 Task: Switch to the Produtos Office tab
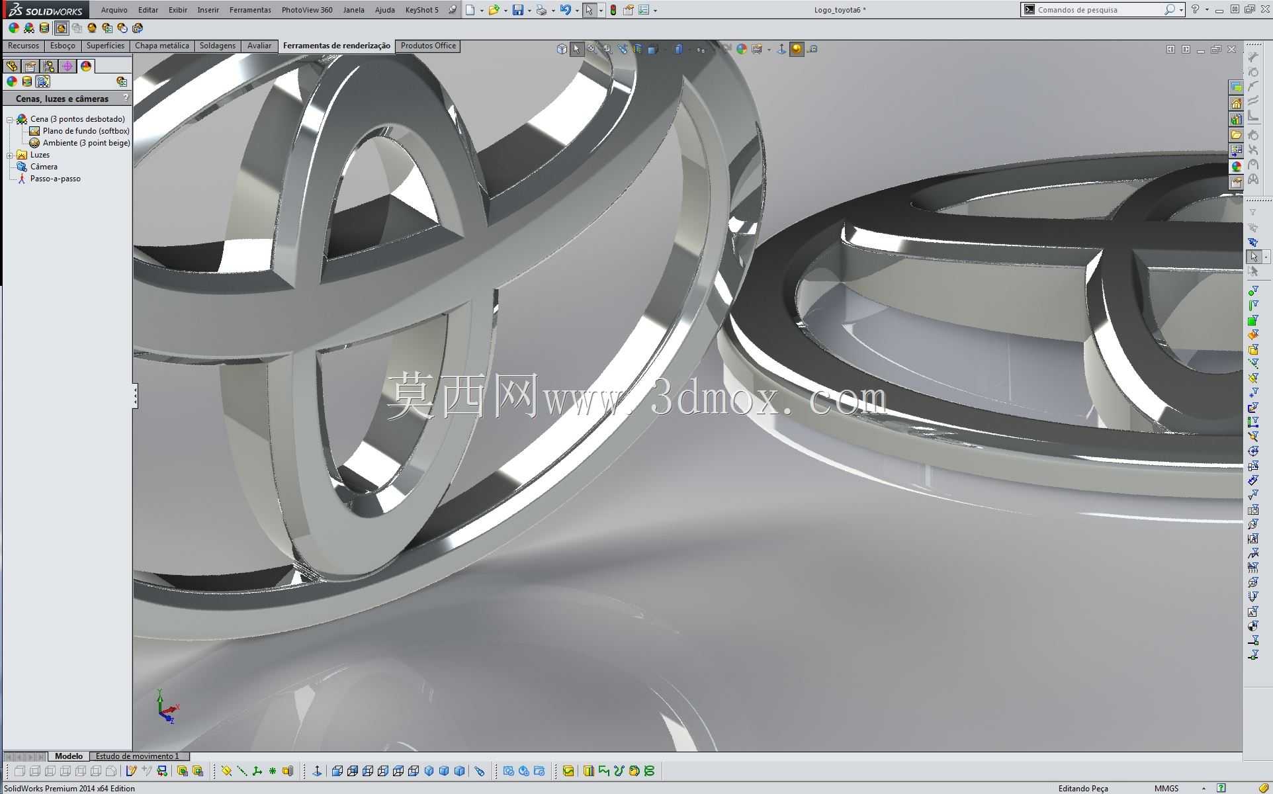tap(428, 46)
